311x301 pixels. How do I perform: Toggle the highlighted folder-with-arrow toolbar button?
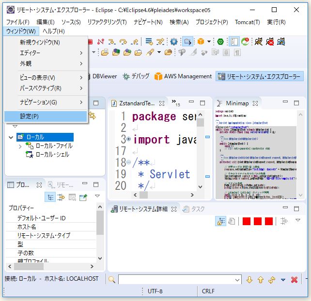[187, 42]
